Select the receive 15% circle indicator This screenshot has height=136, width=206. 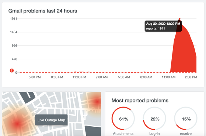coord(186,119)
